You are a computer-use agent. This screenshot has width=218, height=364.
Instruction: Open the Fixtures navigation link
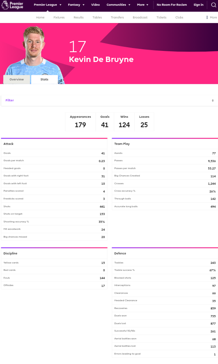59,17
